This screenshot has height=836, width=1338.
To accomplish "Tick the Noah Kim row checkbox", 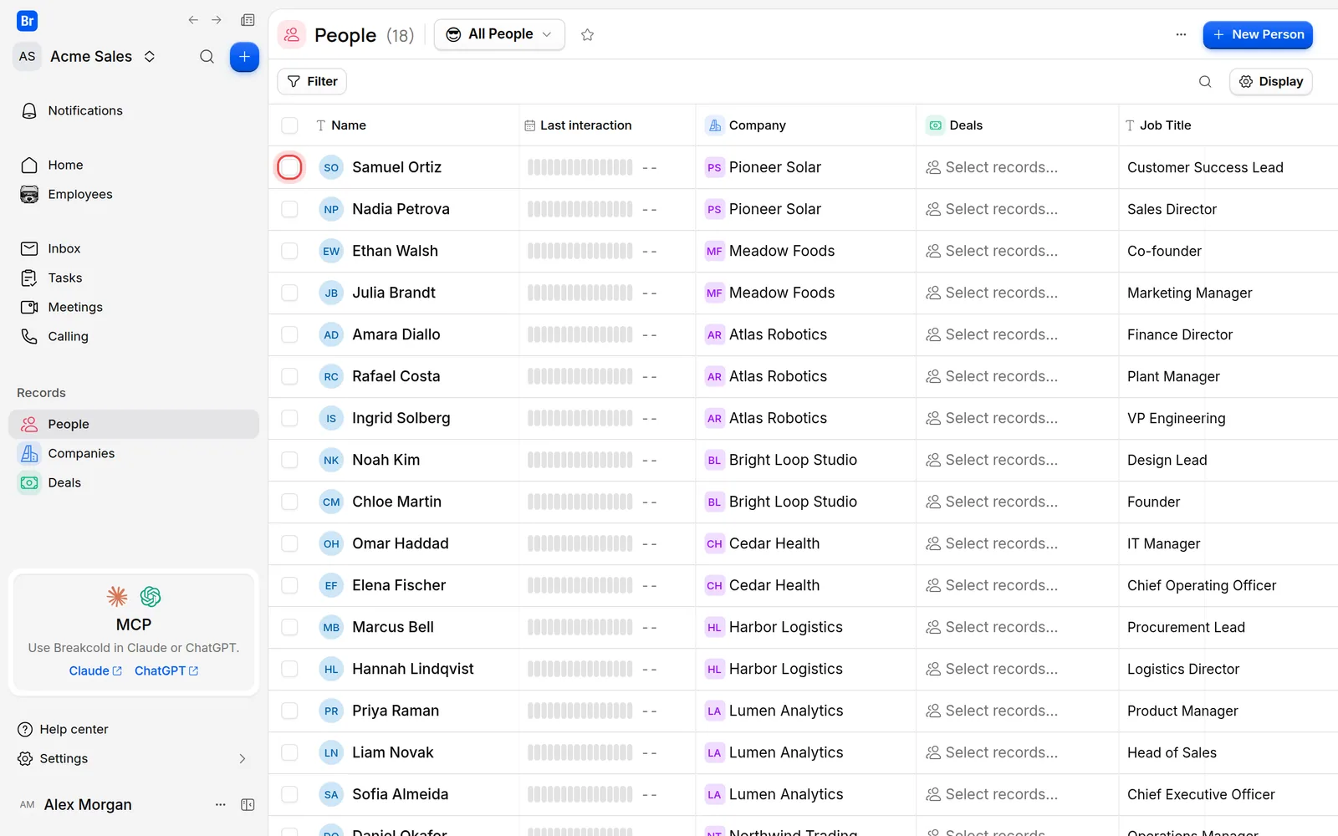I will click(289, 460).
